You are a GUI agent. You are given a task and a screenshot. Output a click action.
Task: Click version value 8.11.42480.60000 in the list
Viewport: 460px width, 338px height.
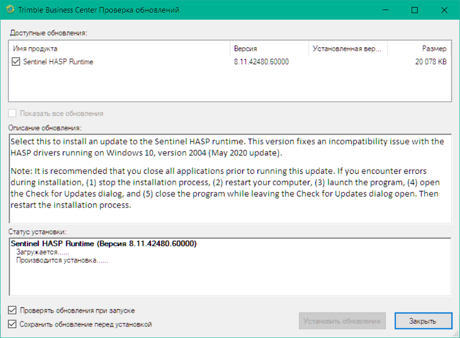261,61
